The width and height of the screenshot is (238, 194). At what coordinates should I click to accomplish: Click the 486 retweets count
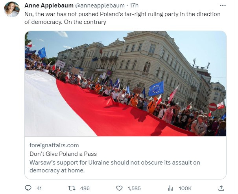pos(85,189)
